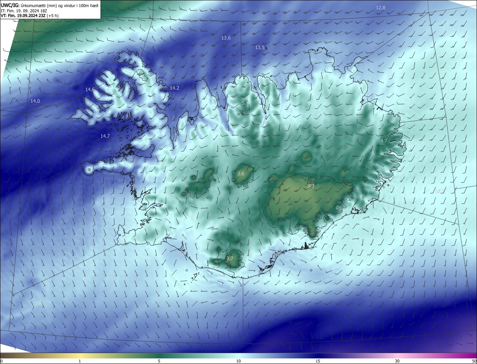Image resolution: width=477 pixels, height=364 pixels.
Task: Click the 5.4 value label in northern Iceland
Action: pos(245,103)
